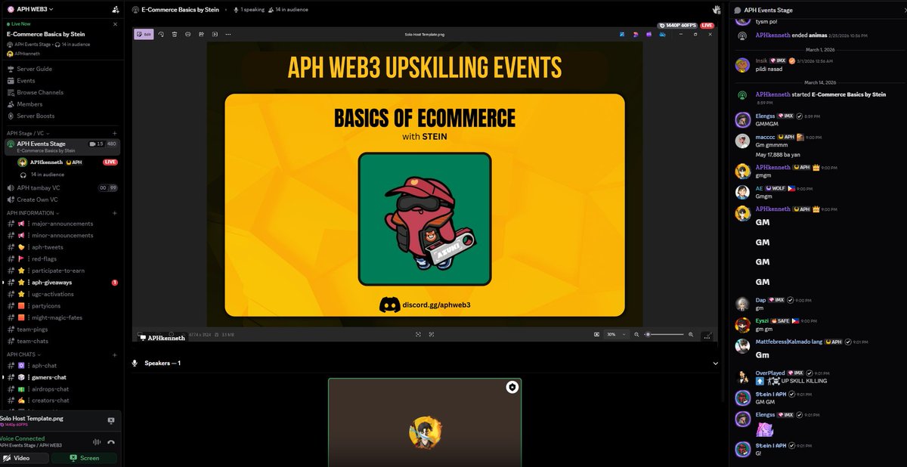Collapse the Speakers section with the chevron
The image size is (907, 467).
pyautogui.click(x=716, y=363)
